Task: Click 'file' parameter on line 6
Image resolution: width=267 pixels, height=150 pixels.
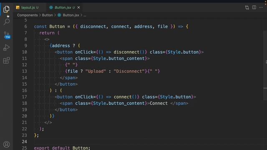Action: tap(162, 27)
